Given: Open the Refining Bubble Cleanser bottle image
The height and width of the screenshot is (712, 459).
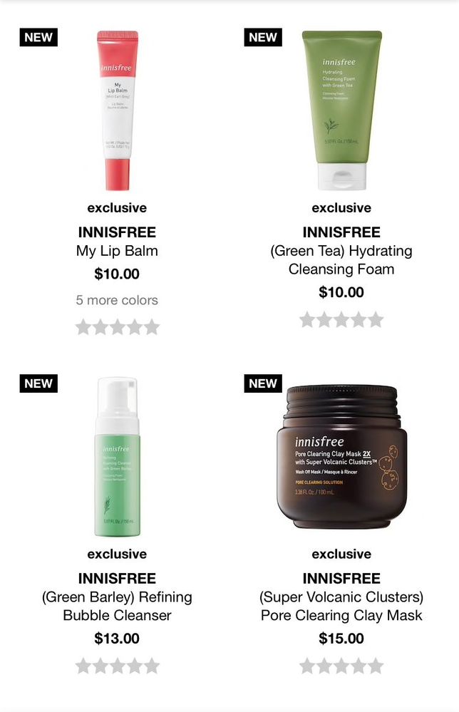Looking at the screenshot, I should [x=117, y=457].
